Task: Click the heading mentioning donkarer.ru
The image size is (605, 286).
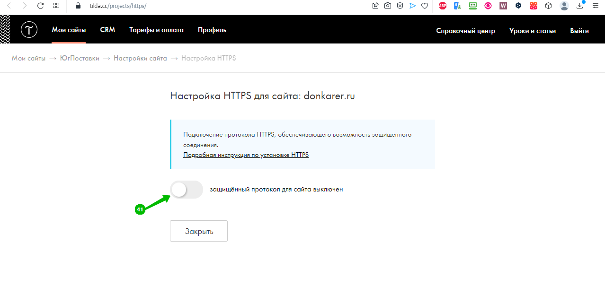Action: (x=262, y=96)
